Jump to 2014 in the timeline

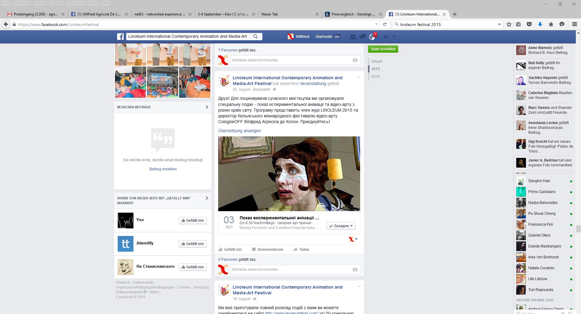pos(375,77)
